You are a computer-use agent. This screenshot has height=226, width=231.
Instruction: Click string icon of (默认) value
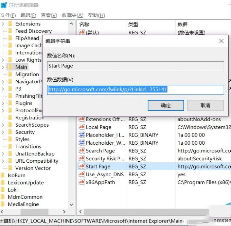pos(82,32)
